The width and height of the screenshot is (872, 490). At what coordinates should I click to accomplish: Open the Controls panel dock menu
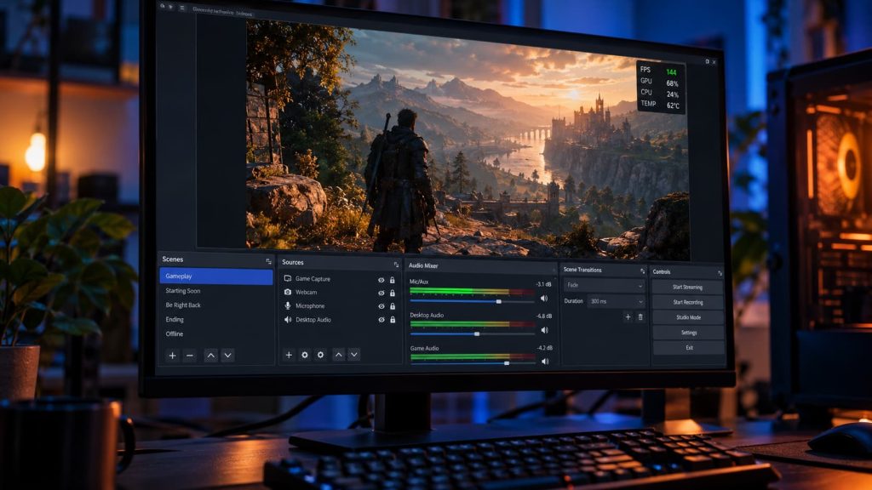[720, 273]
